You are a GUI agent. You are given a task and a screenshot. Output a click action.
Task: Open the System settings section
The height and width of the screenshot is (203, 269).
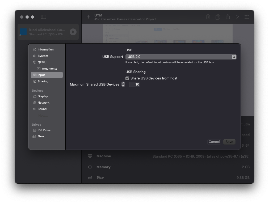click(47, 56)
